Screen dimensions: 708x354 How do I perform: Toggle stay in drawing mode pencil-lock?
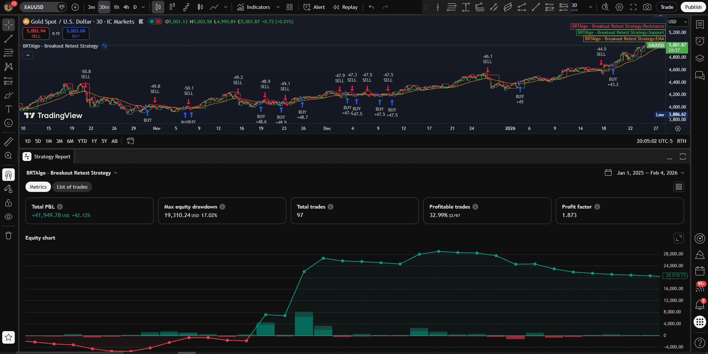click(x=8, y=189)
